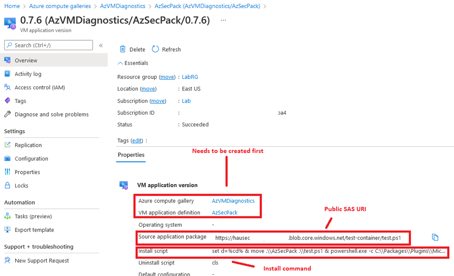Open Export template under Automation
This screenshot has width=454, height=276.
[34, 230]
